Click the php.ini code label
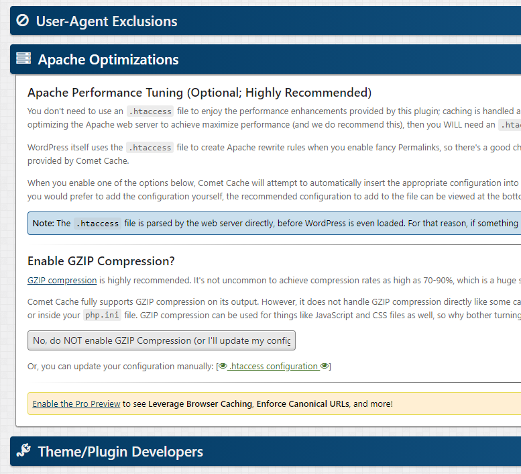Screen dimensions: 521x474 (102, 315)
